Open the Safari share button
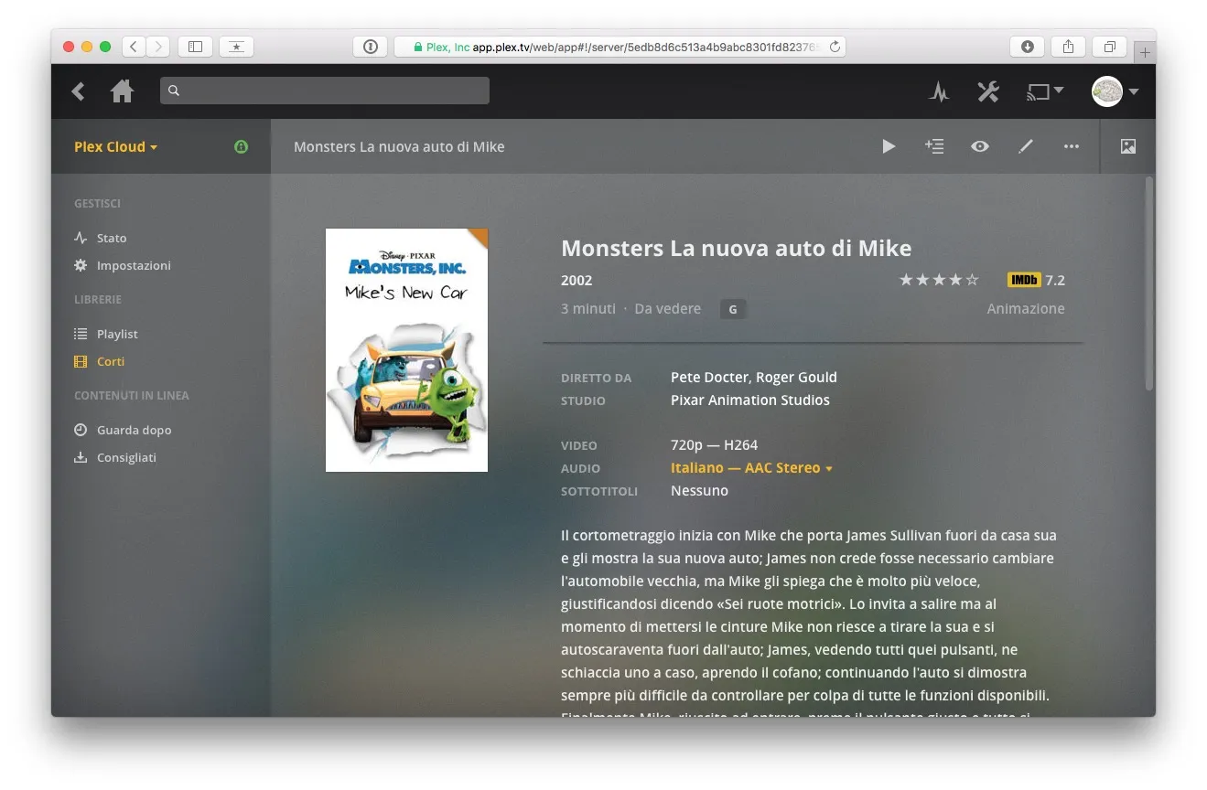This screenshot has height=790, width=1207. point(1068,47)
